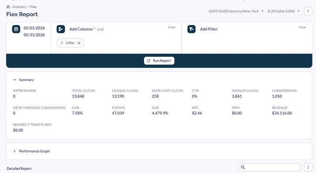
Task: Remove the Offer column chip
Action: click(x=79, y=43)
